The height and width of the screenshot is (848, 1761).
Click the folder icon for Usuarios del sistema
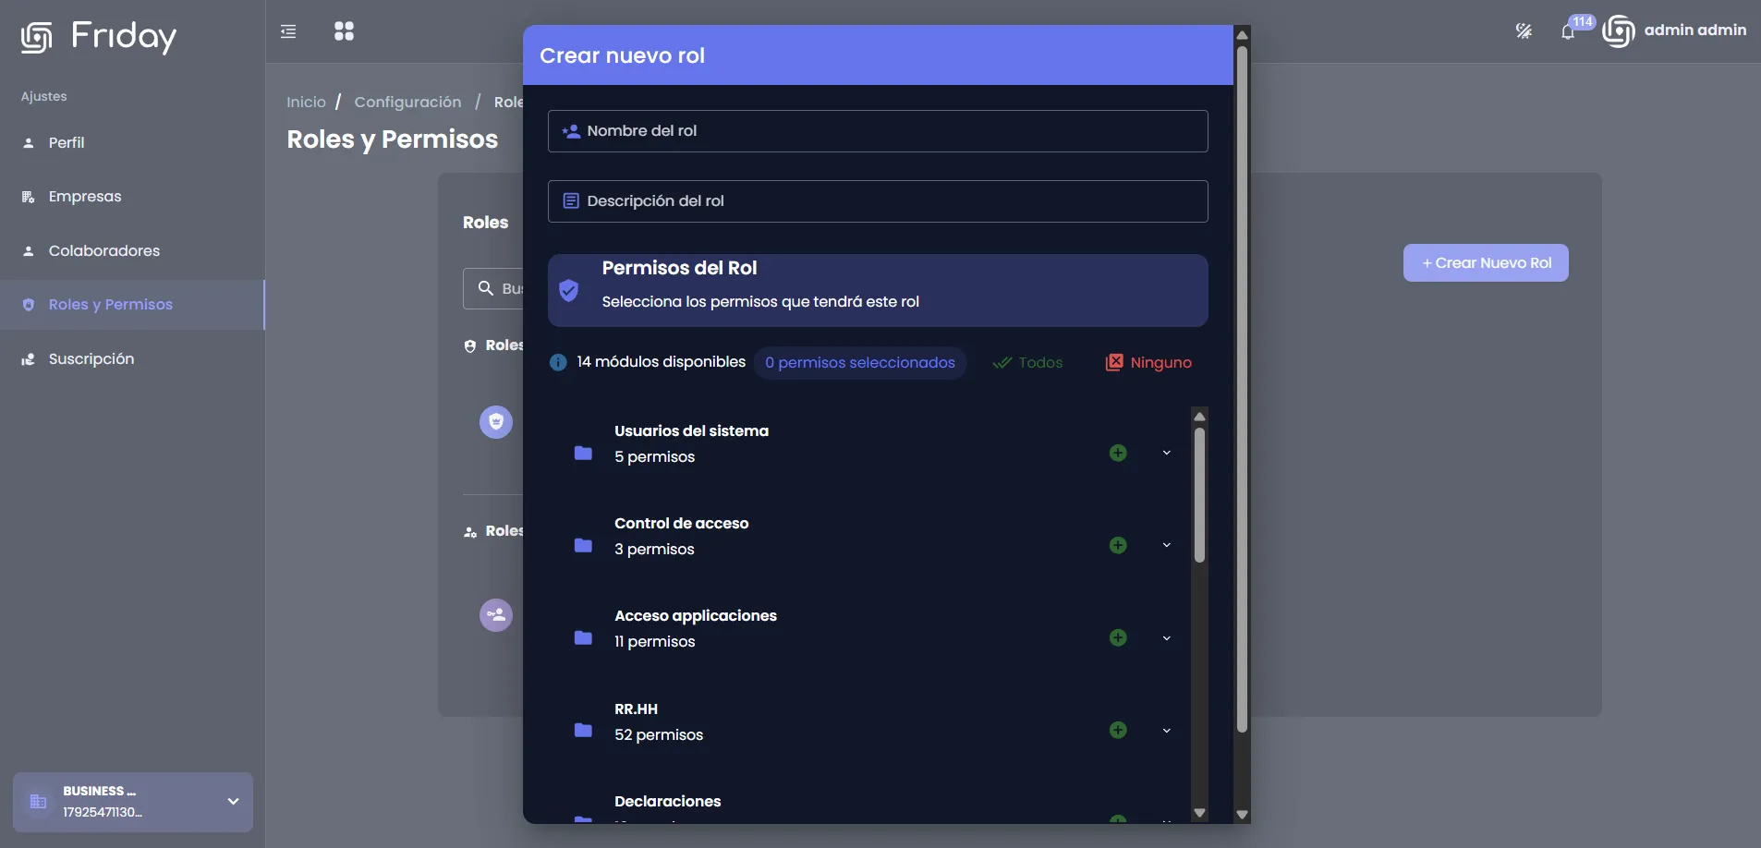point(583,453)
